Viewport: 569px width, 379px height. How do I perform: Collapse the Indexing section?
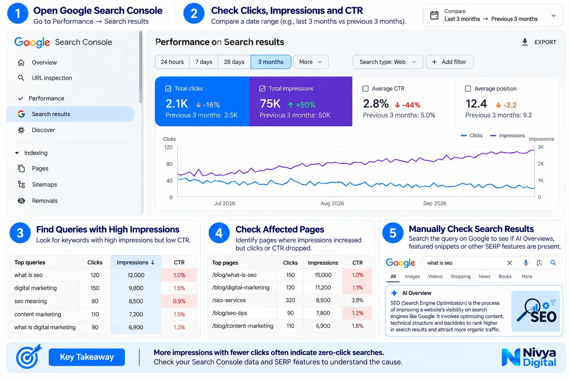coord(17,153)
